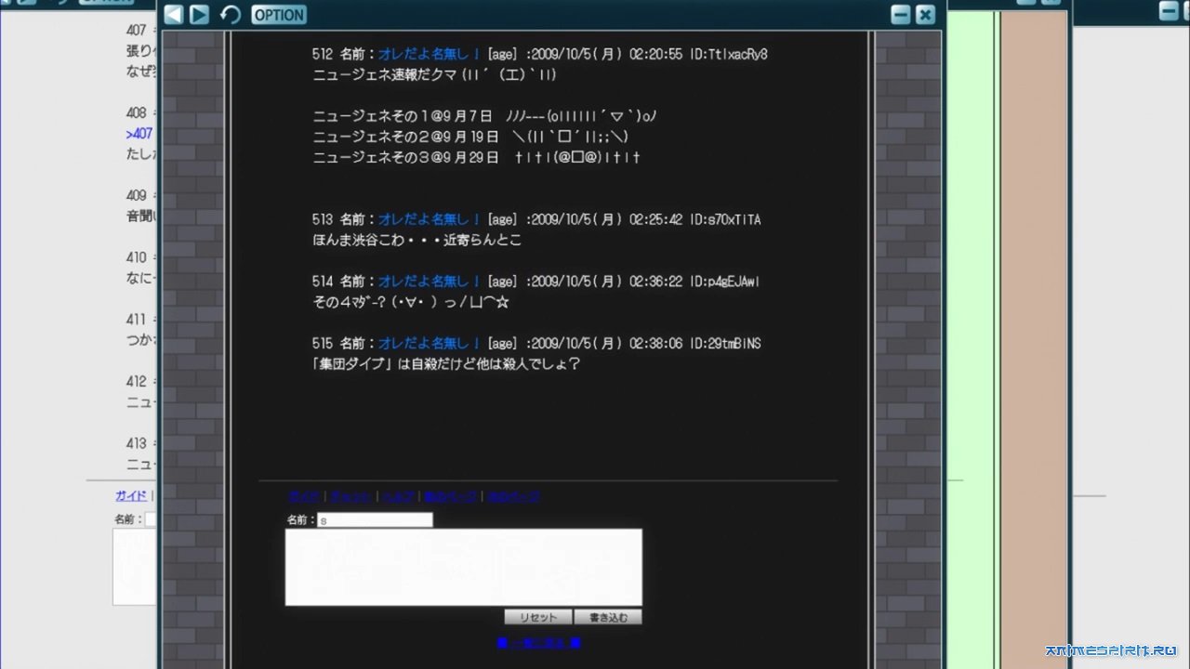Close the front dark thread window

point(924,14)
